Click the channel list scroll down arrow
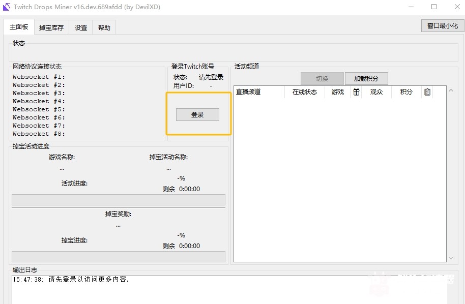Viewport: 465px width, 304px height. point(451,258)
